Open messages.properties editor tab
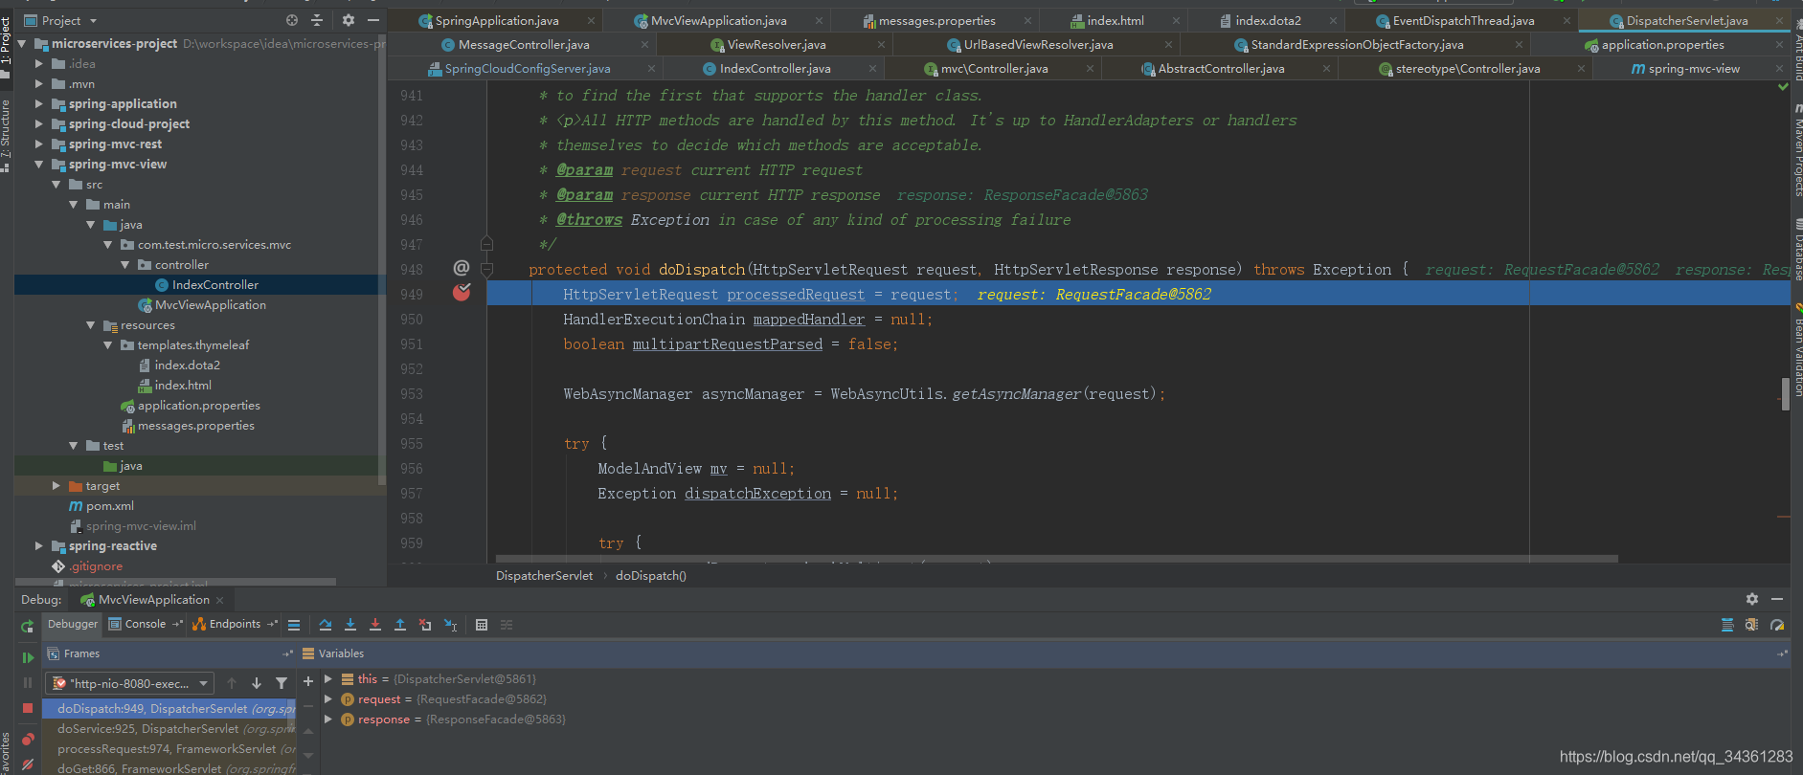Image resolution: width=1803 pixels, height=775 pixels. coord(936,21)
